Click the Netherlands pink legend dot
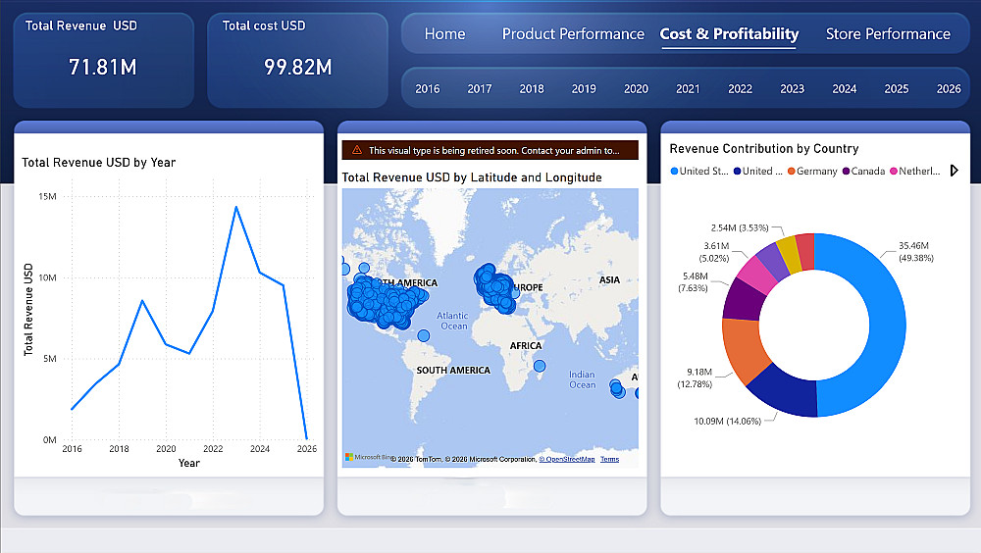Viewport: 981px width, 553px height. pyautogui.click(x=894, y=172)
